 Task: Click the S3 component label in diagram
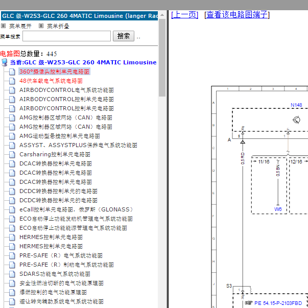coord(229,286)
